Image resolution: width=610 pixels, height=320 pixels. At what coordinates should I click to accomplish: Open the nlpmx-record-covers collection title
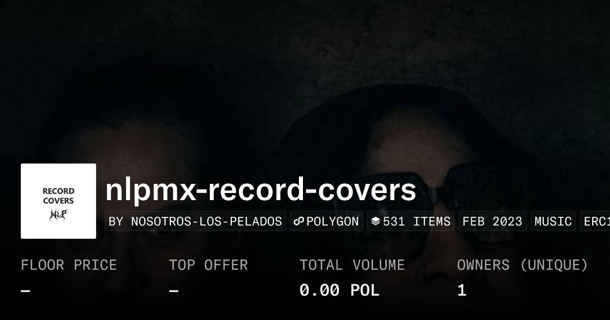[x=261, y=189]
